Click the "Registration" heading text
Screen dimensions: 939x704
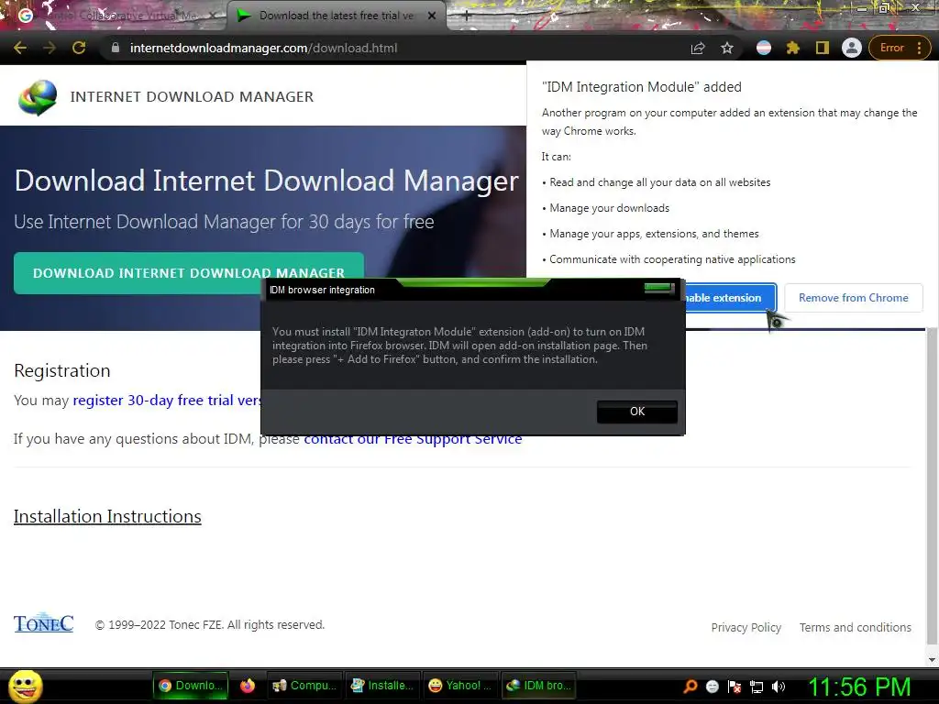pos(62,370)
